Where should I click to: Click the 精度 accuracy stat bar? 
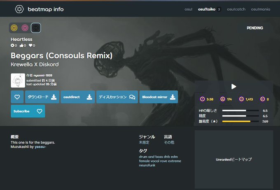[x=240, y=116]
